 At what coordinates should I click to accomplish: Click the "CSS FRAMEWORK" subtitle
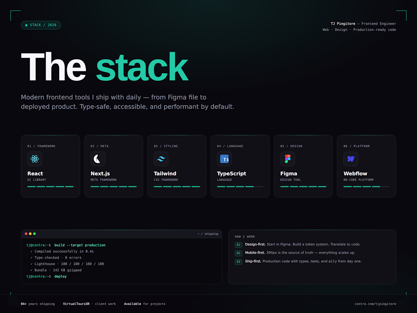click(166, 180)
